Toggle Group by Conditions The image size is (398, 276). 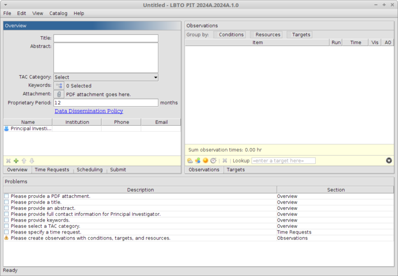pyautogui.click(x=229, y=35)
